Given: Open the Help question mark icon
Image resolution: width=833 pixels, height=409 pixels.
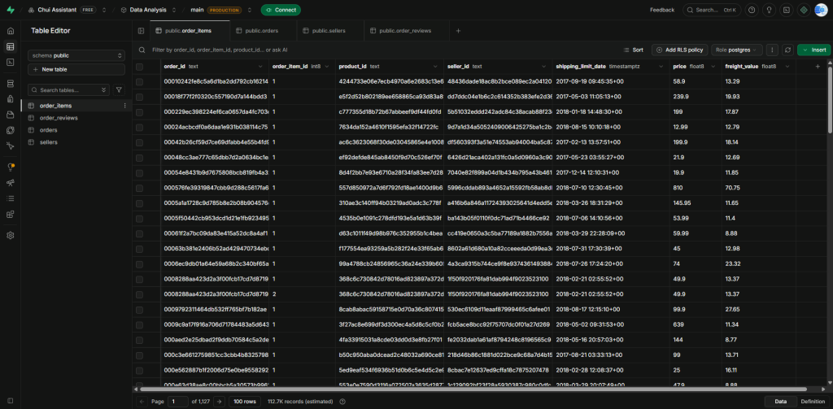Looking at the screenshot, I should coord(751,10).
